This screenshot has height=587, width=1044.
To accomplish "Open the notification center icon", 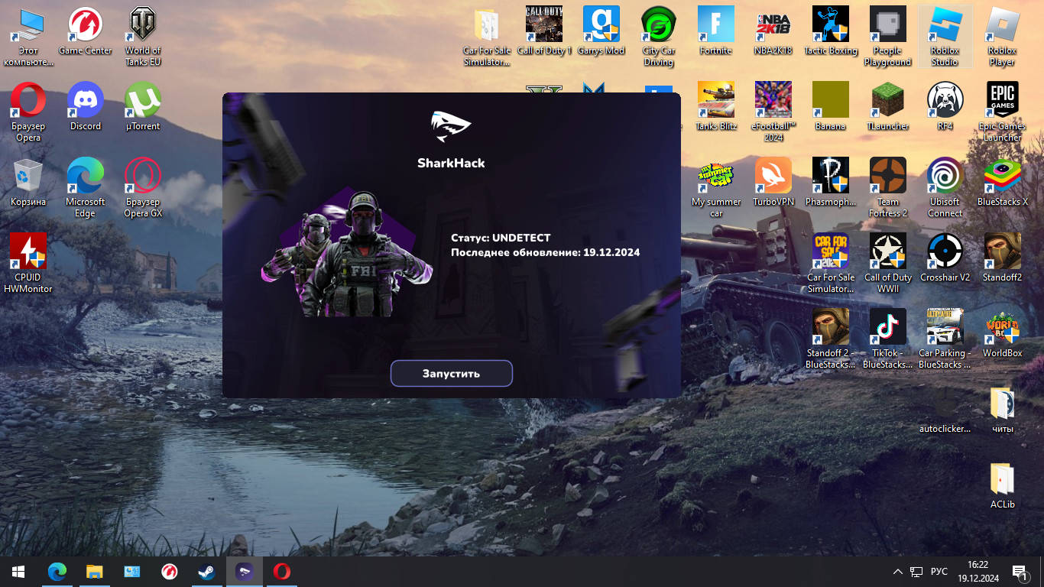I will (1020, 572).
